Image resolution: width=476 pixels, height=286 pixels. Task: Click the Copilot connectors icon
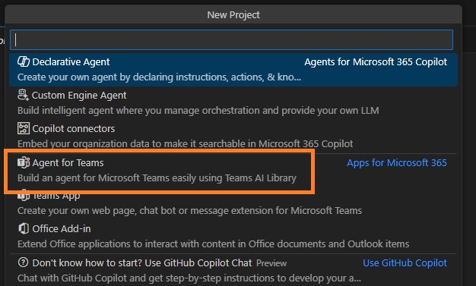24,128
